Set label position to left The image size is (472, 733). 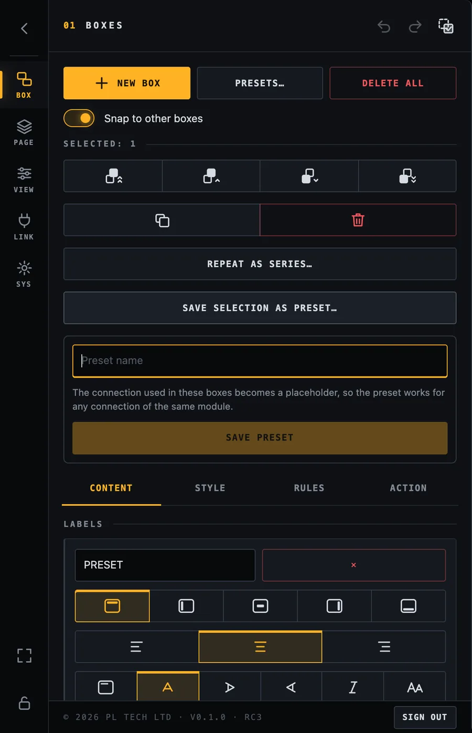tap(186, 606)
